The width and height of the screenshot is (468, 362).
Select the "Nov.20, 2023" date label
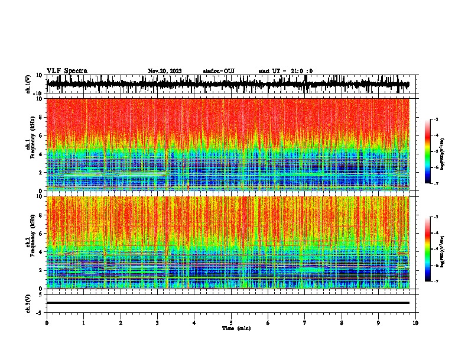[165, 71]
